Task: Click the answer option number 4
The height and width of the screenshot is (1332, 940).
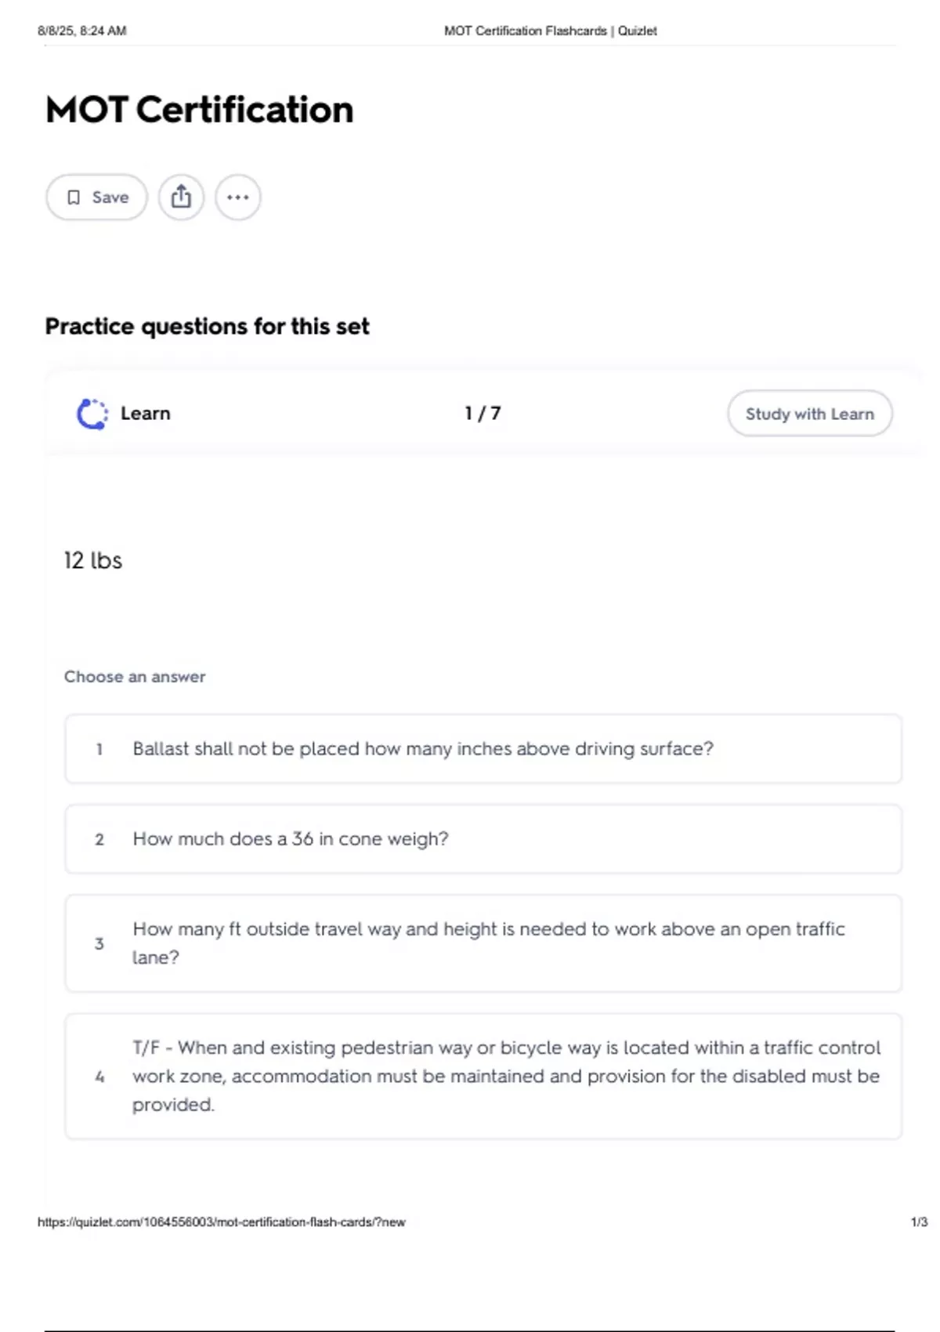Action: pos(99,1077)
